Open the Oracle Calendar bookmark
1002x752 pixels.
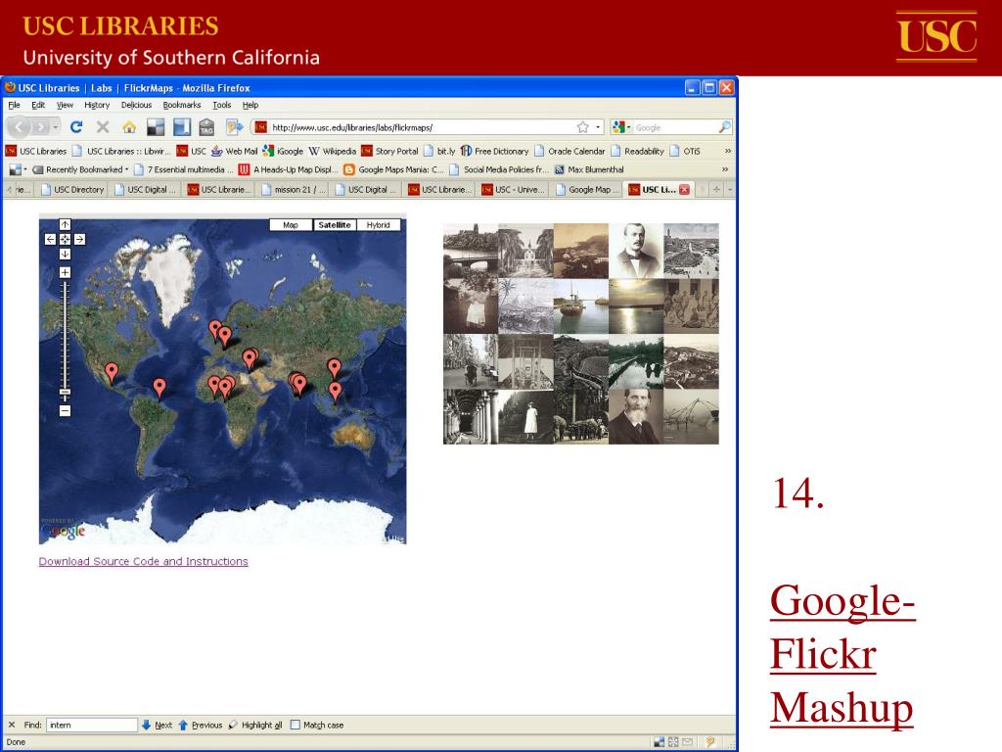pyautogui.click(x=569, y=151)
